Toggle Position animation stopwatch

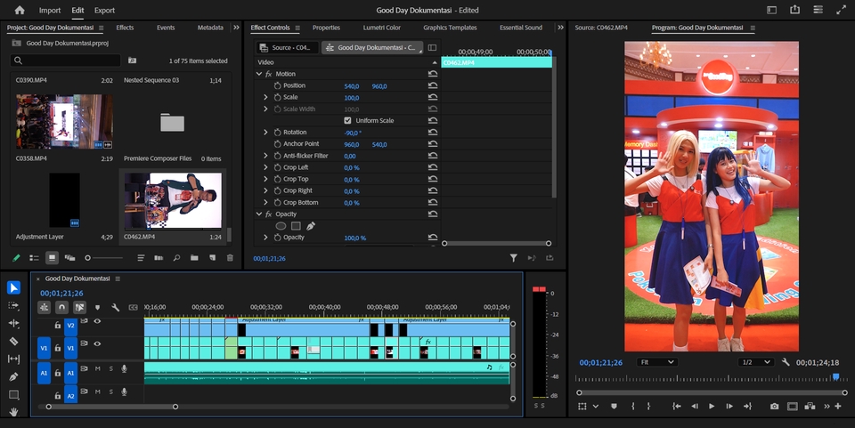(277, 85)
